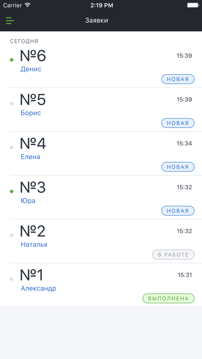Tap the green status dot of request №3
The height and width of the screenshot is (359, 202).
[11, 191]
